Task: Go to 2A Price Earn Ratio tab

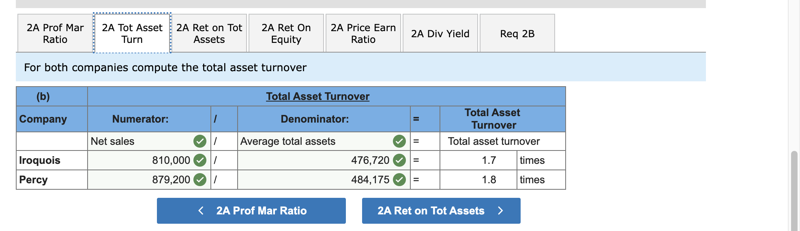Action: [363, 34]
